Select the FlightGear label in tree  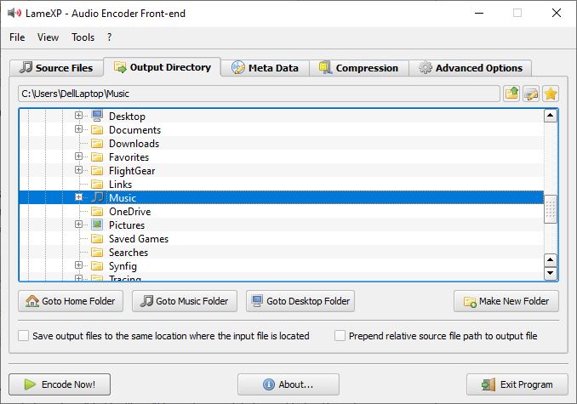132,171
